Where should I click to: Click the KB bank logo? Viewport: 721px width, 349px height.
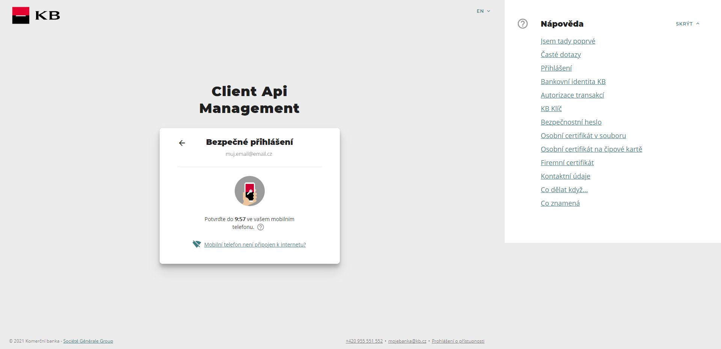(36, 15)
